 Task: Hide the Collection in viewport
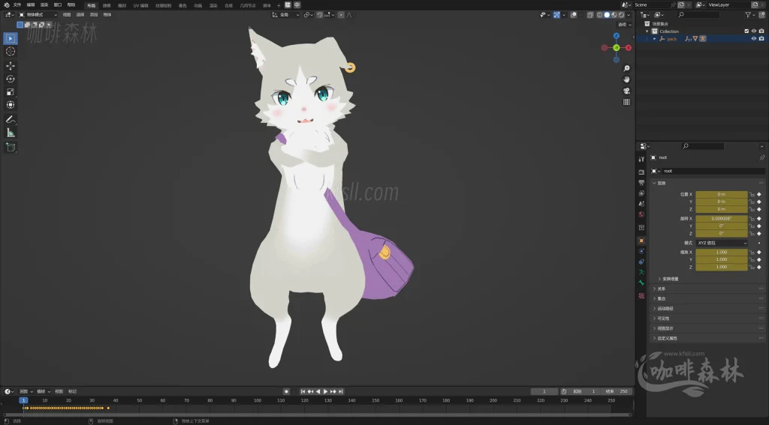[754, 31]
